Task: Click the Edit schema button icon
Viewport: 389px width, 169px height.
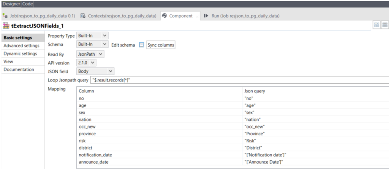Action: point(141,45)
